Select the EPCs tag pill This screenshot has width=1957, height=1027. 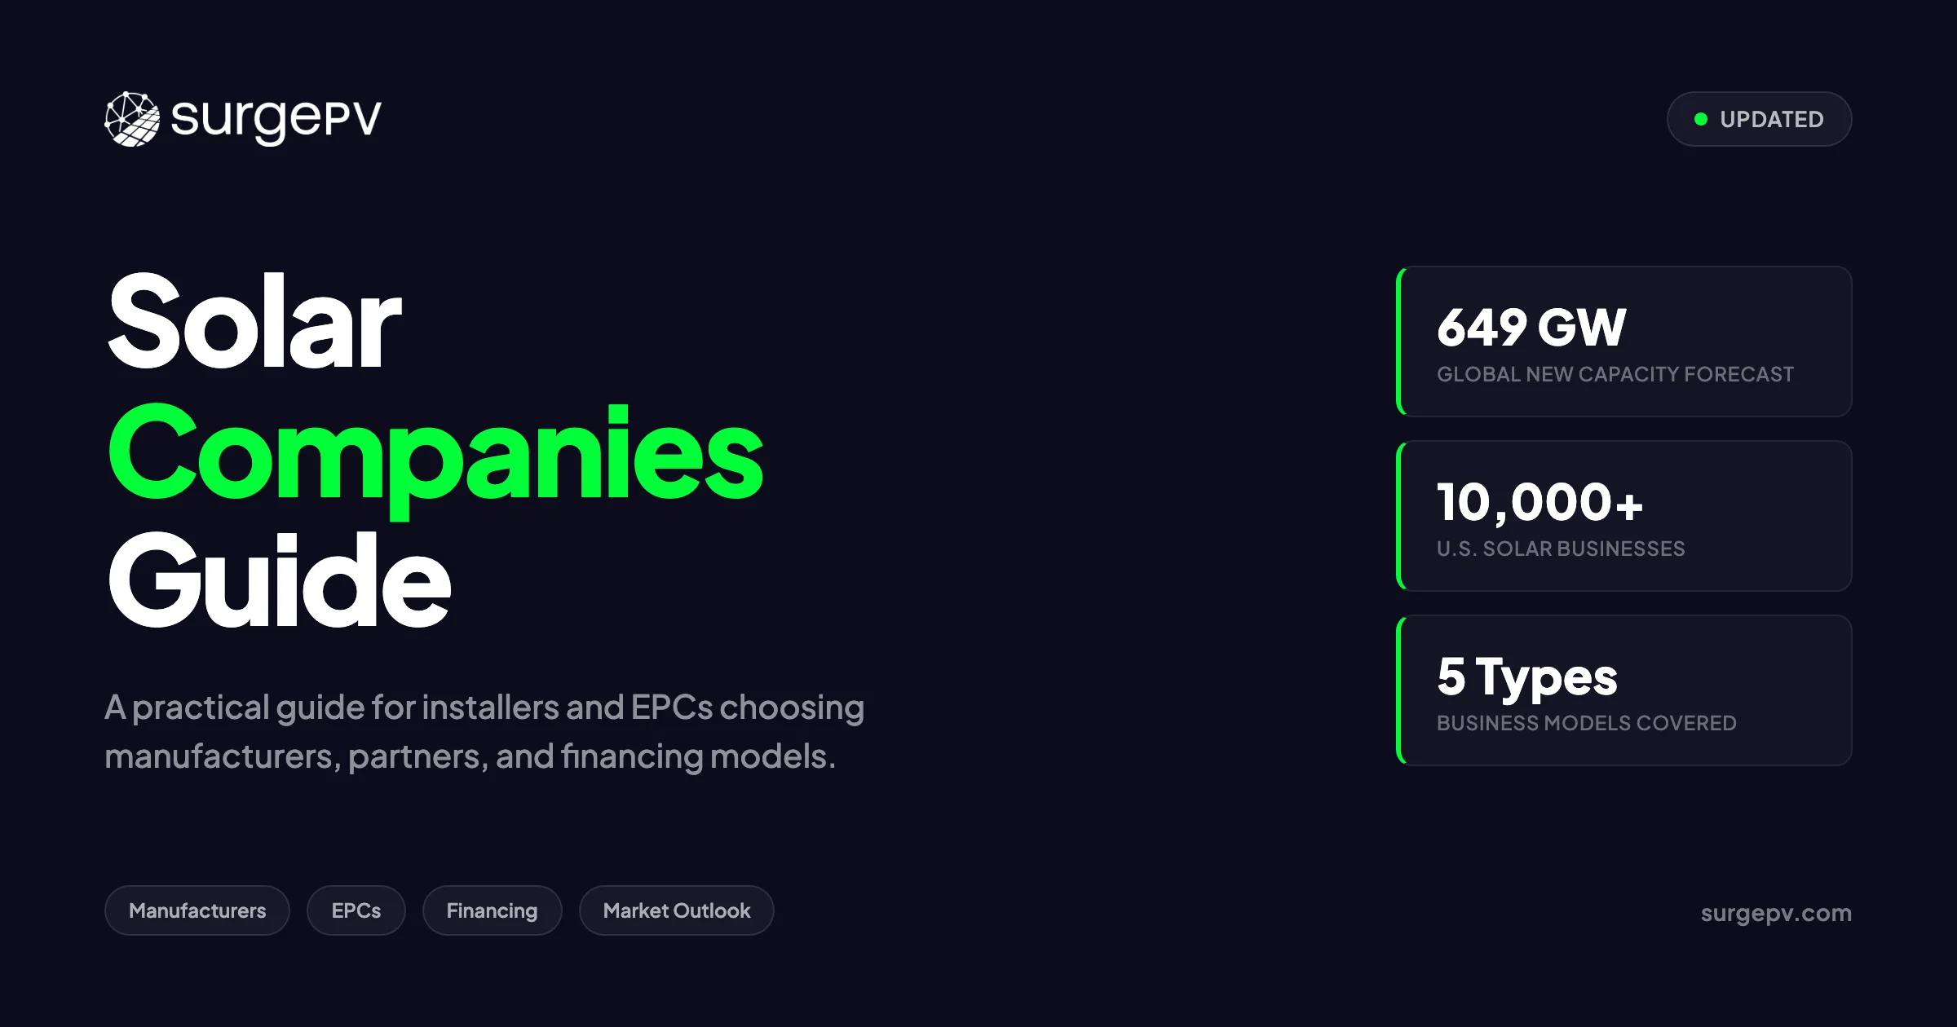click(356, 910)
